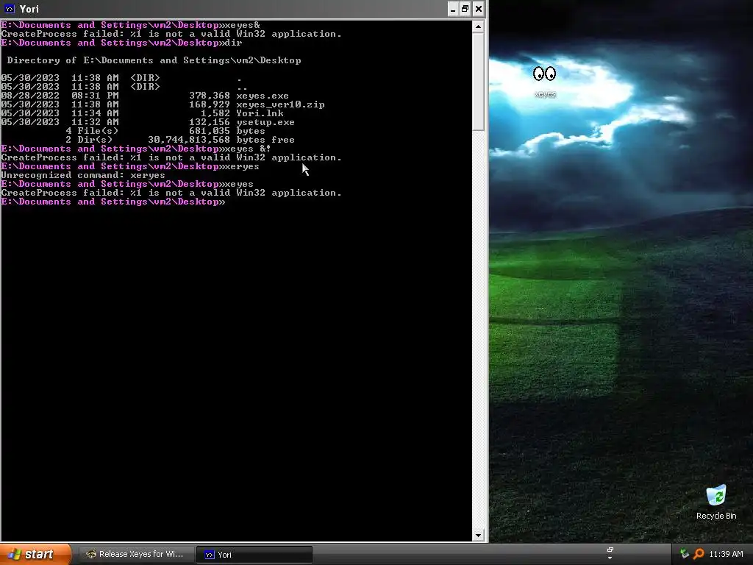This screenshot has height=565, width=753.
Task: Click the 11:39 AM system clock
Action: (726, 554)
